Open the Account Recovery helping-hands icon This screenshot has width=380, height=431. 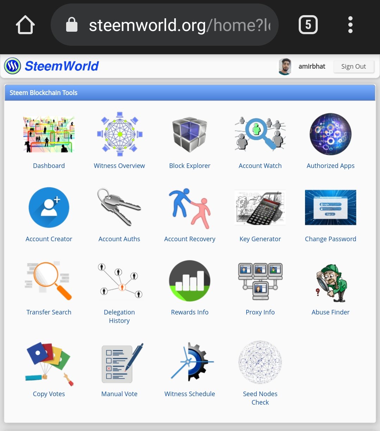click(190, 208)
